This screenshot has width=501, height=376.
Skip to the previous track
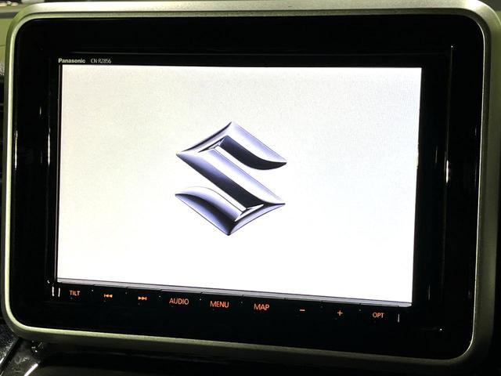[x=108, y=296]
